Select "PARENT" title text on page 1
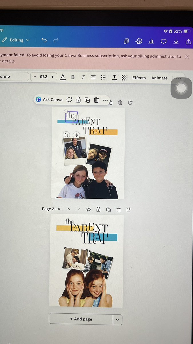Image resolution: width=193 pixels, height=344 pixels. (x=86, y=122)
